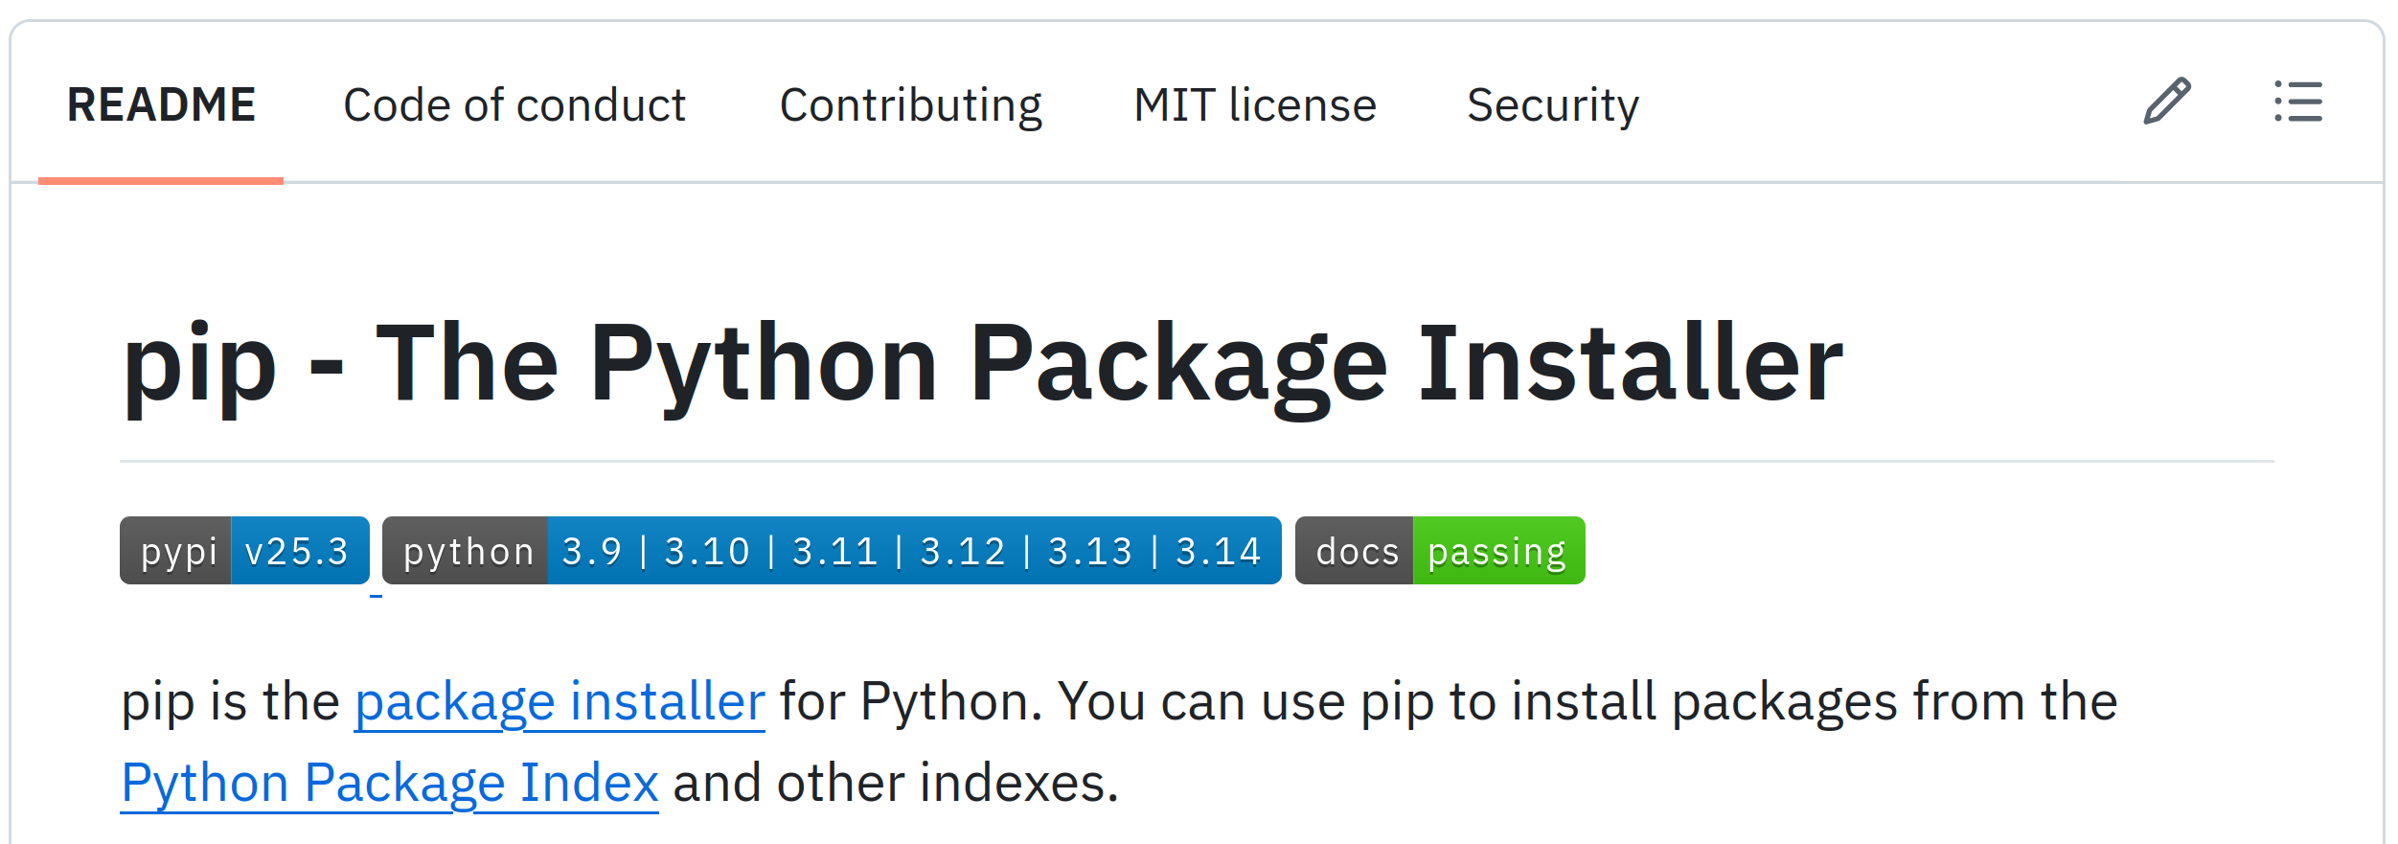Click the pip Python Package Installer heading

point(983,363)
